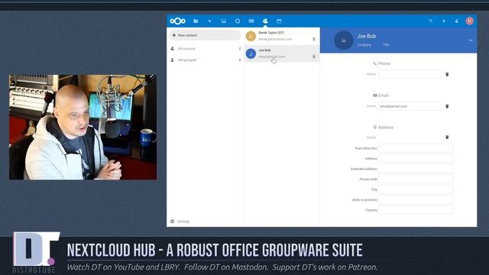Open the Calendar app icon
The width and height of the screenshot is (489, 275).
point(279,21)
